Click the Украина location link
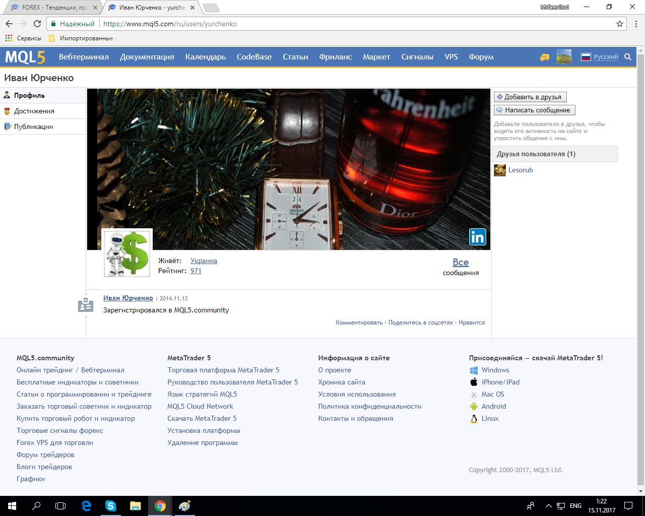 point(204,261)
